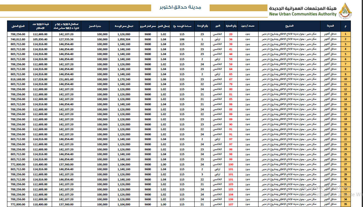Select the 'مساحة الوحده م2' column header
This screenshot has width=363, height=207.
point(182,26)
